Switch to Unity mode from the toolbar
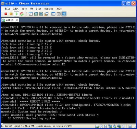The width and height of the screenshot is (137, 129). pos(41,14)
